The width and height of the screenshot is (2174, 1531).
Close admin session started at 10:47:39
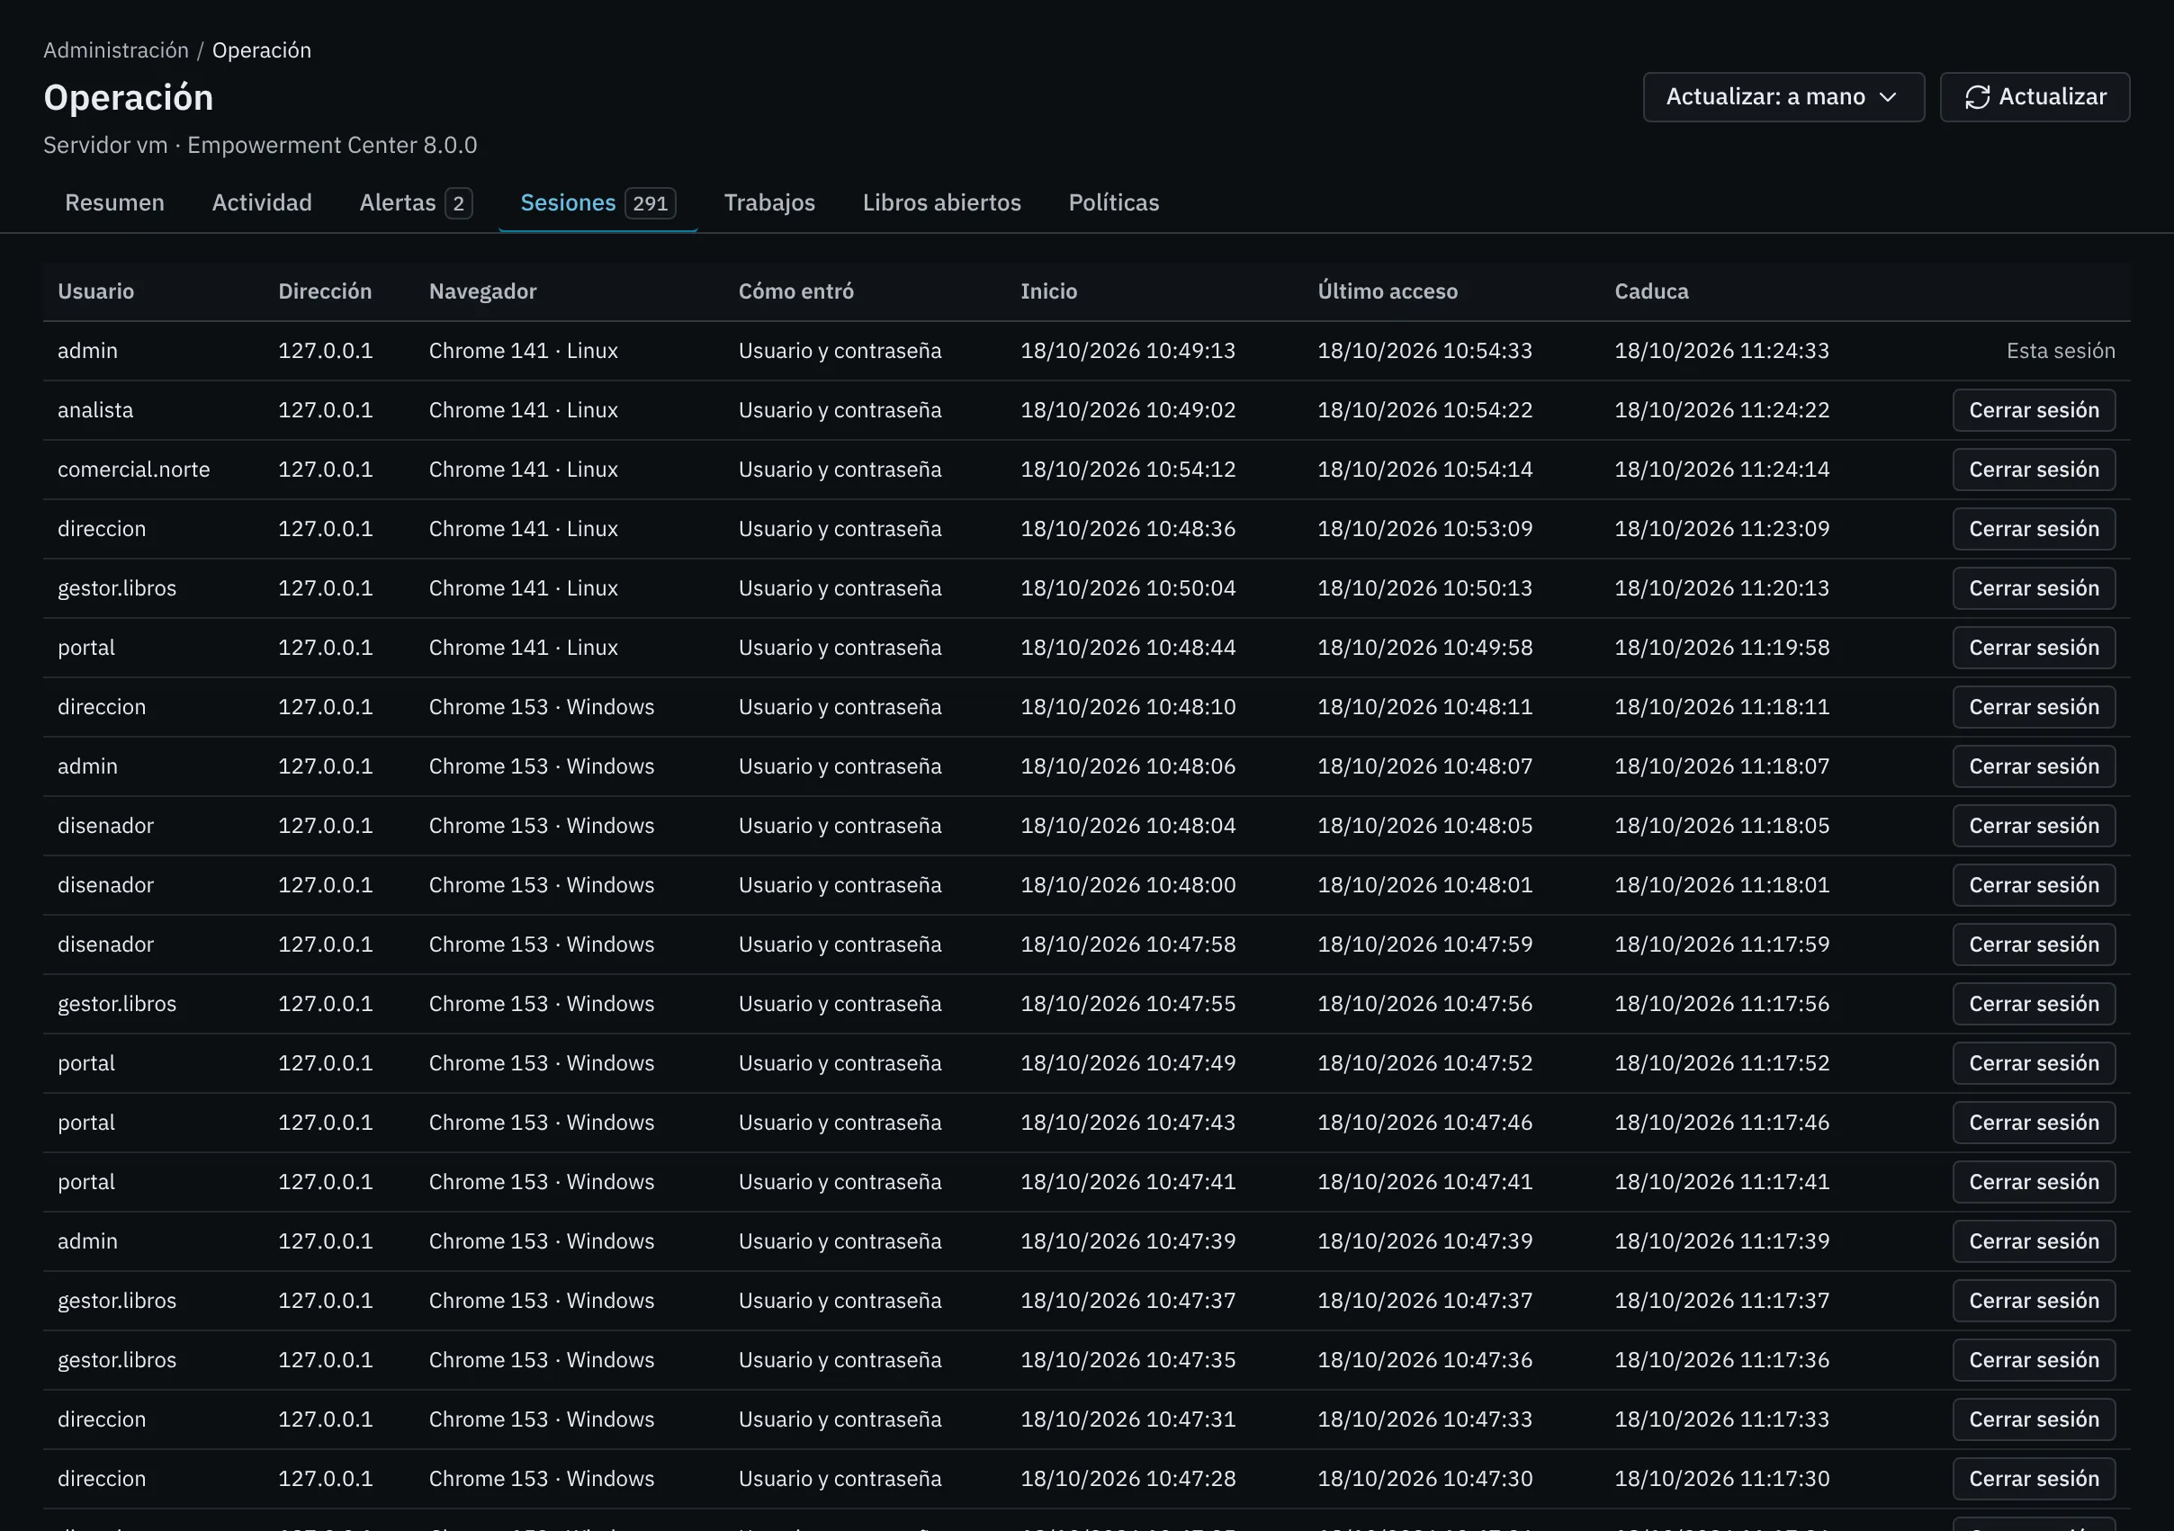click(2033, 1241)
